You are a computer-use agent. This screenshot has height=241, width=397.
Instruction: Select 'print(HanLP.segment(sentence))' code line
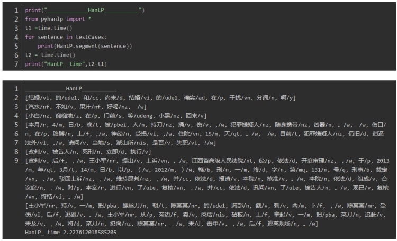click(x=85, y=46)
